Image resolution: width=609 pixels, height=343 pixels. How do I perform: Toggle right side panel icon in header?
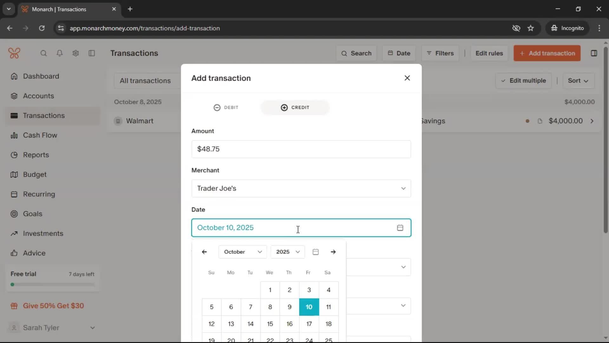(x=594, y=53)
